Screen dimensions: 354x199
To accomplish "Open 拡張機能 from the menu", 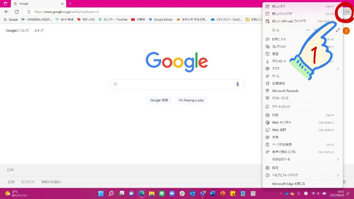I will pyautogui.click(x=302, y=84).
